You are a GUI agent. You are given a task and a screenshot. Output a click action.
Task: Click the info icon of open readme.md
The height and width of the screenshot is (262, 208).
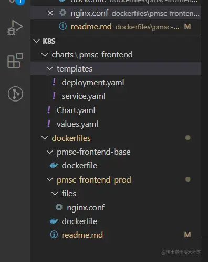pyautogui.click(x=63, y=26)
